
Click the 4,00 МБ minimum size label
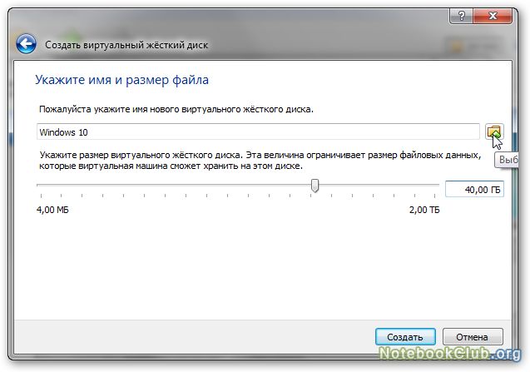(x=52, y=210)
